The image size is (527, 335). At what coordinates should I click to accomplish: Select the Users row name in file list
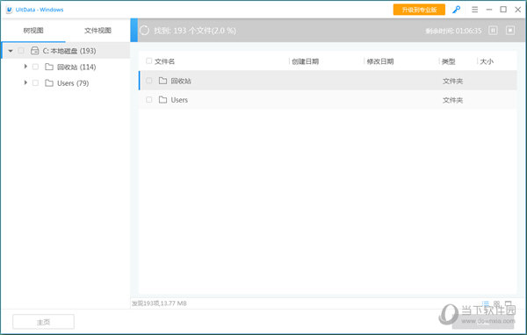point(179,100)
